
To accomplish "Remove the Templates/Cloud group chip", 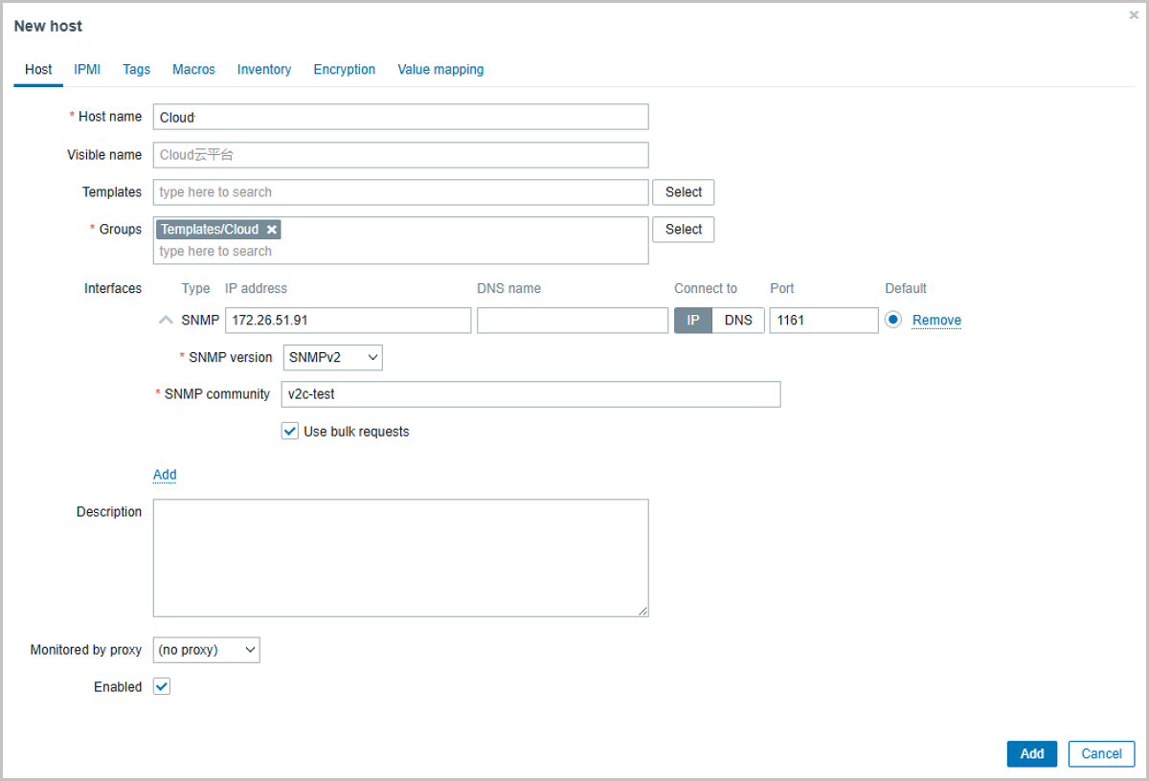I will [271, 229].
